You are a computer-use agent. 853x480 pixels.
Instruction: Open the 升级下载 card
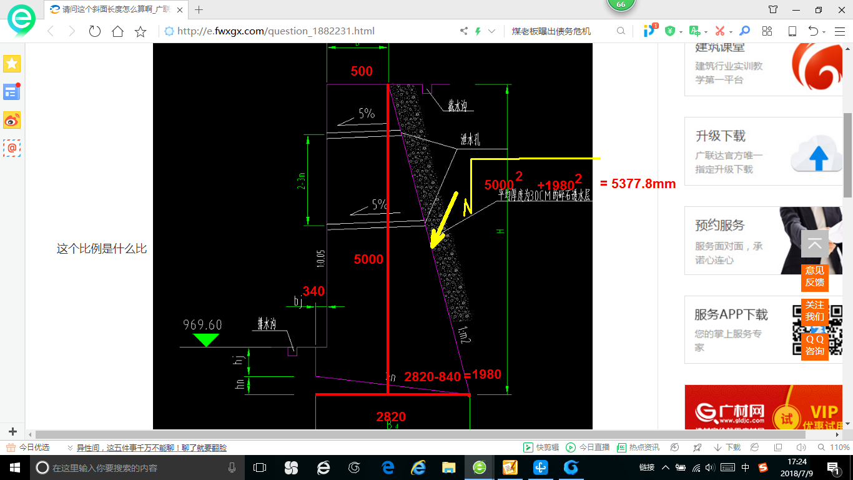[764, 151]
